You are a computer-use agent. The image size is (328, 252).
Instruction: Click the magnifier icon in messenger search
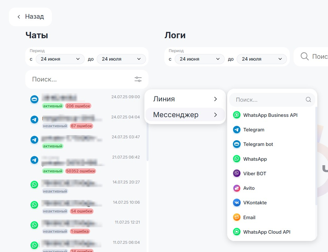click(308, 100)
